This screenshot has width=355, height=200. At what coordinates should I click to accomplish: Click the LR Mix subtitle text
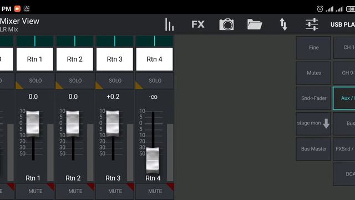(x=9, y=29)
